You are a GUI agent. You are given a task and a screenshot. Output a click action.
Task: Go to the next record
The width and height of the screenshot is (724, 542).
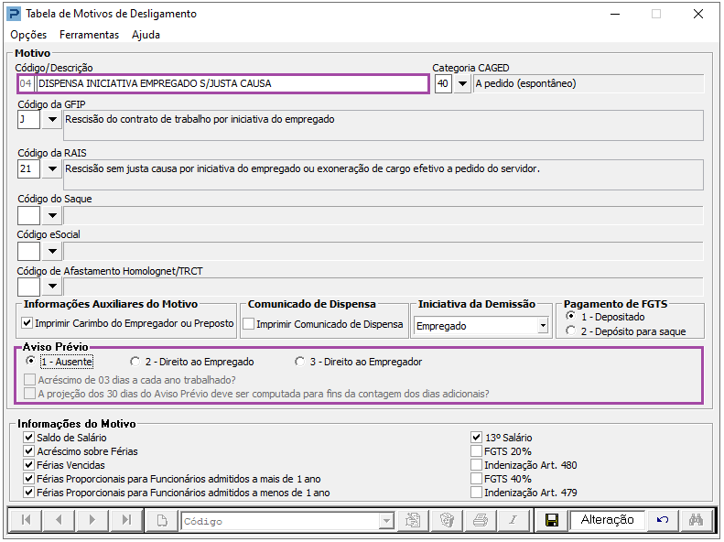tap(92, 520)
